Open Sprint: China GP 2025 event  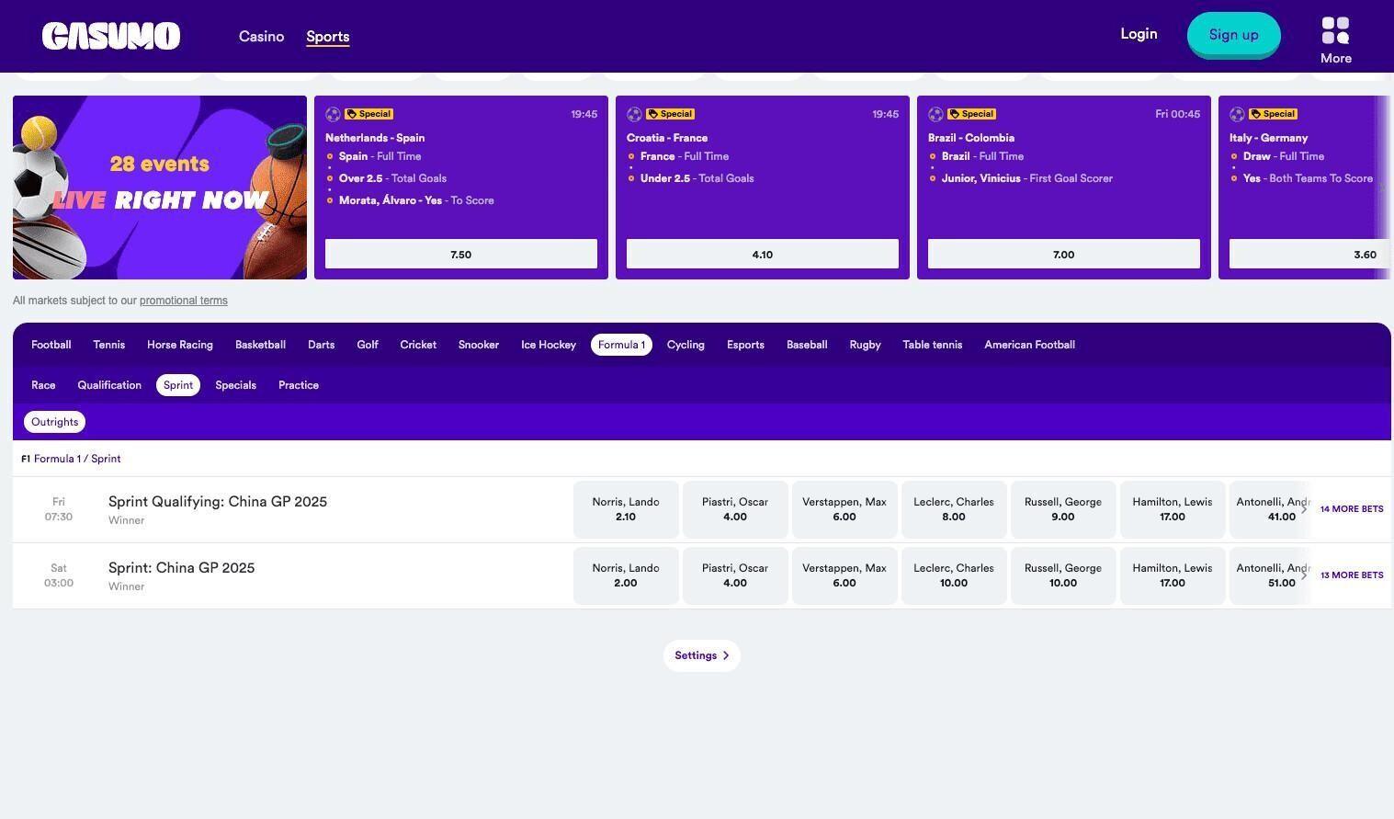(181, 568)
